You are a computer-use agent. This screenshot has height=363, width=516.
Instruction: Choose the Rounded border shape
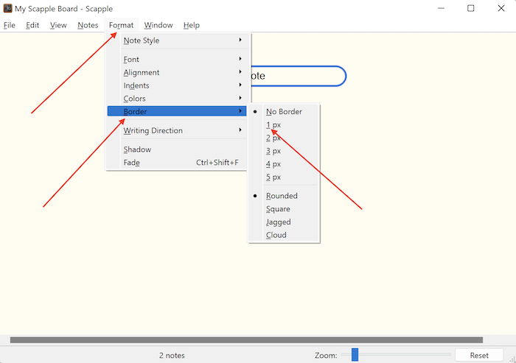point(284,196)
